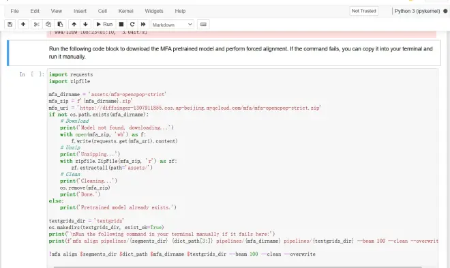Screen dimensions: 450x268
Task: Click inside the code cell at 'import requests'
Action: (71, 74)
